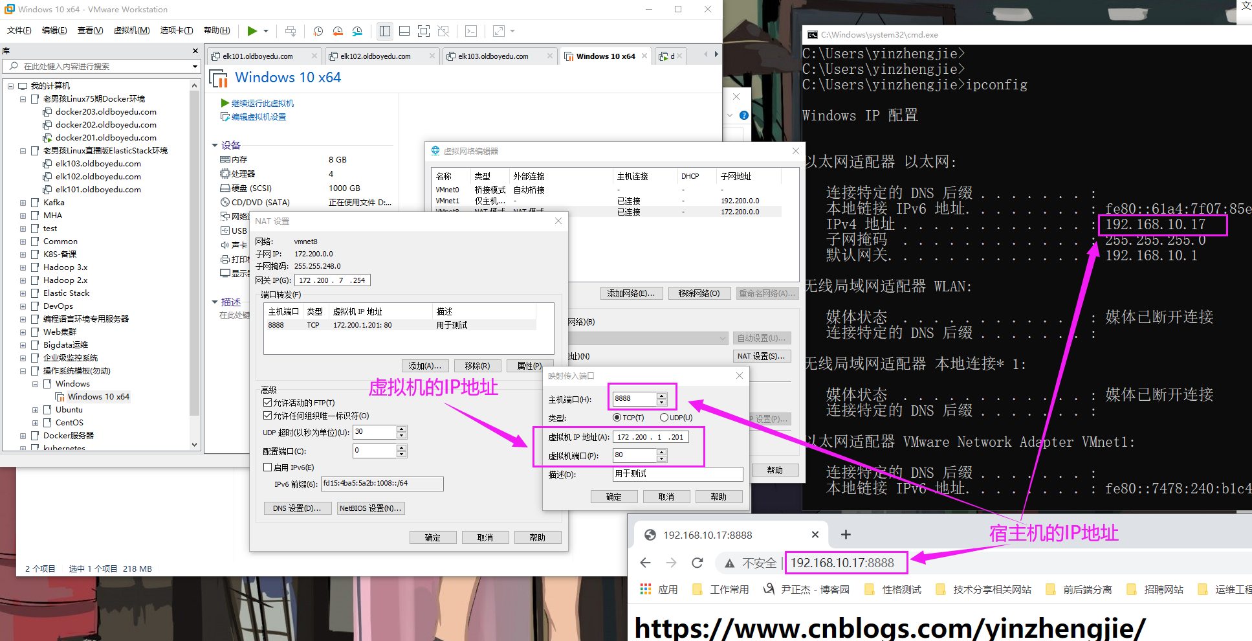Increase the host port spinner value
Viewport: 1252px width, 641px height.
click(x=661, y=396)
